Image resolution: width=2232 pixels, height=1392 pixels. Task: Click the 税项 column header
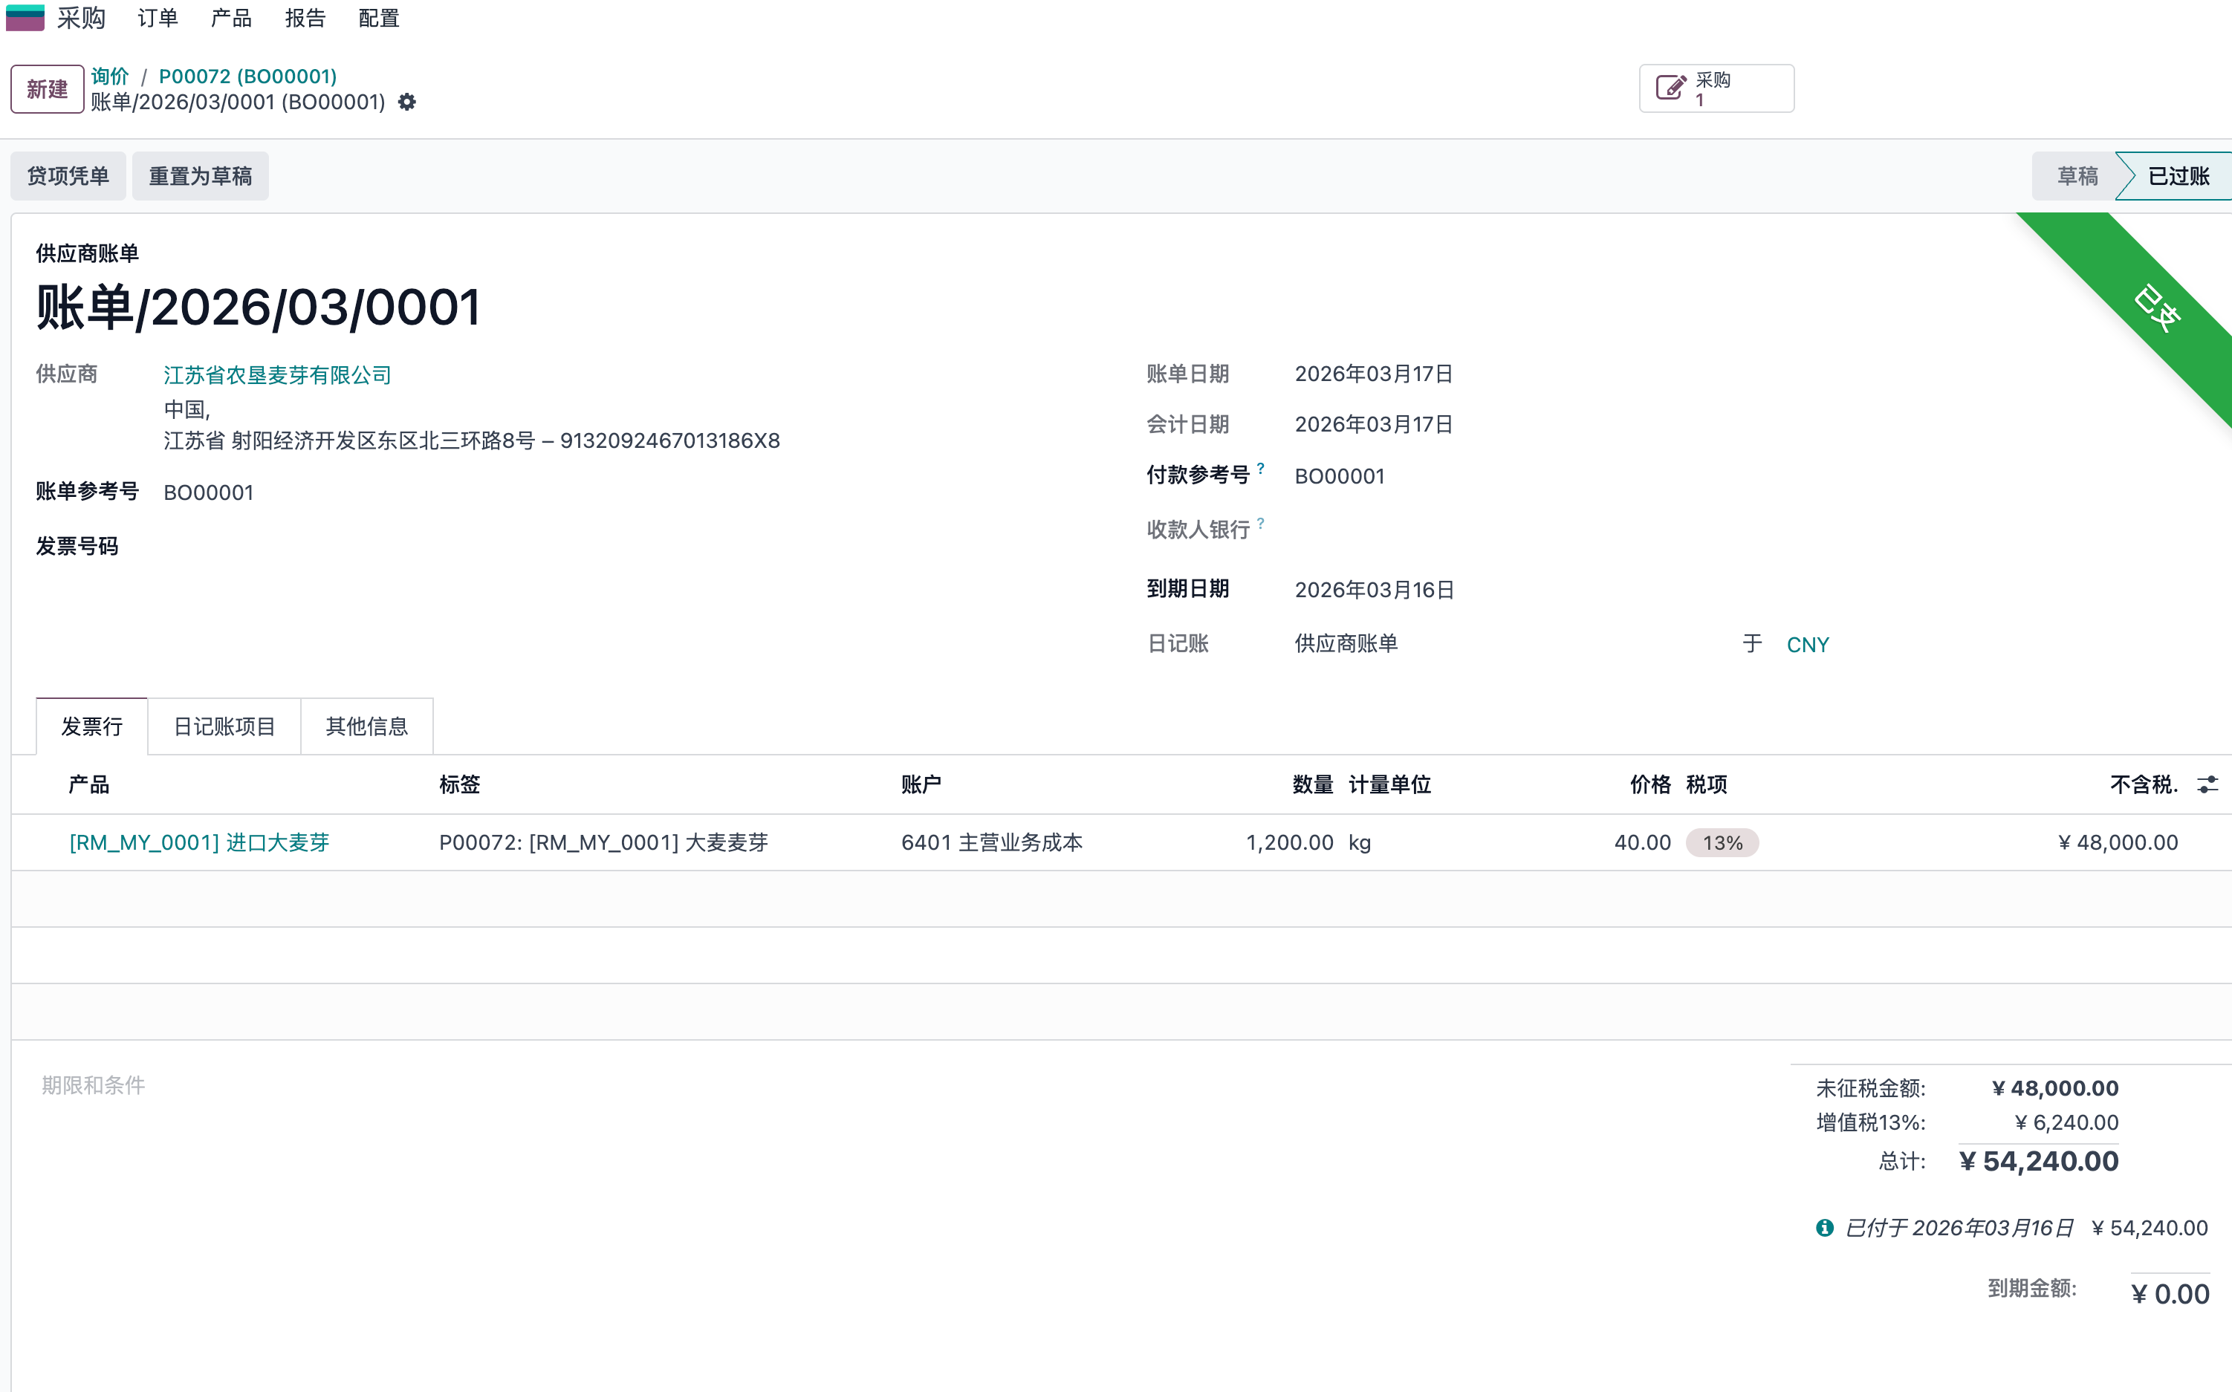coord(1706,784)
